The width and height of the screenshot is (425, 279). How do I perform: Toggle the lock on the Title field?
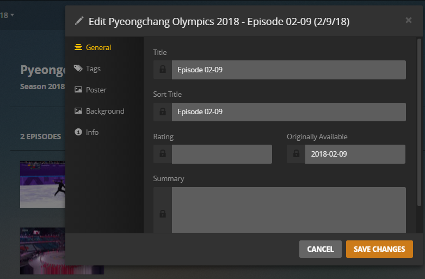tap(163, 70)
